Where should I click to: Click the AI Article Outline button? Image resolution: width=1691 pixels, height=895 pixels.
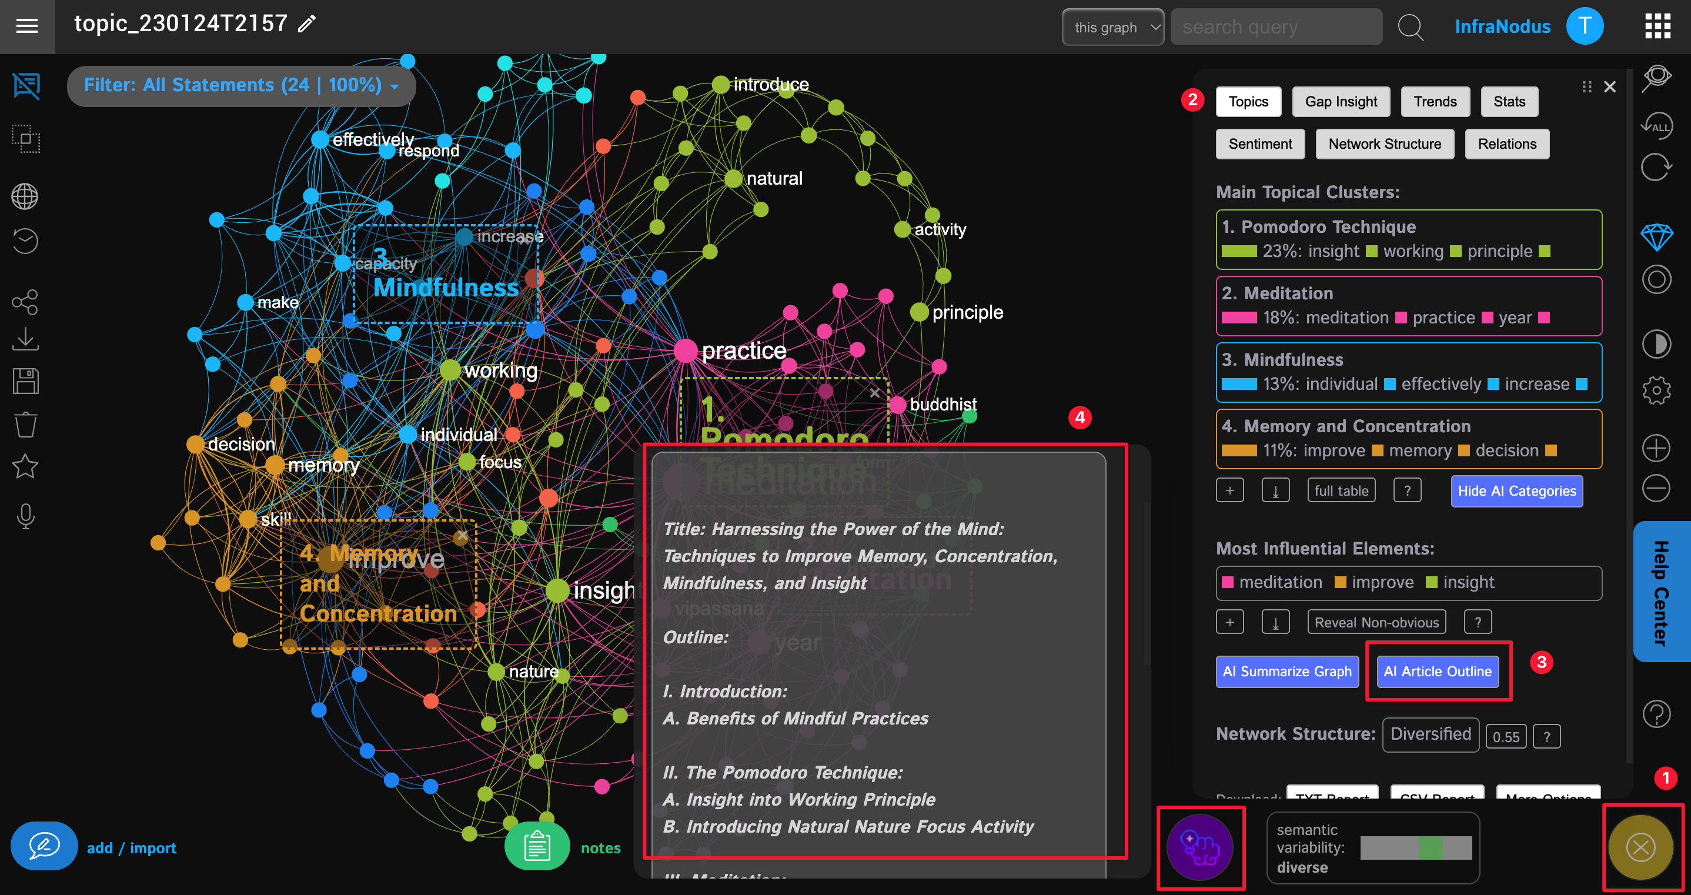point(1437,671)
